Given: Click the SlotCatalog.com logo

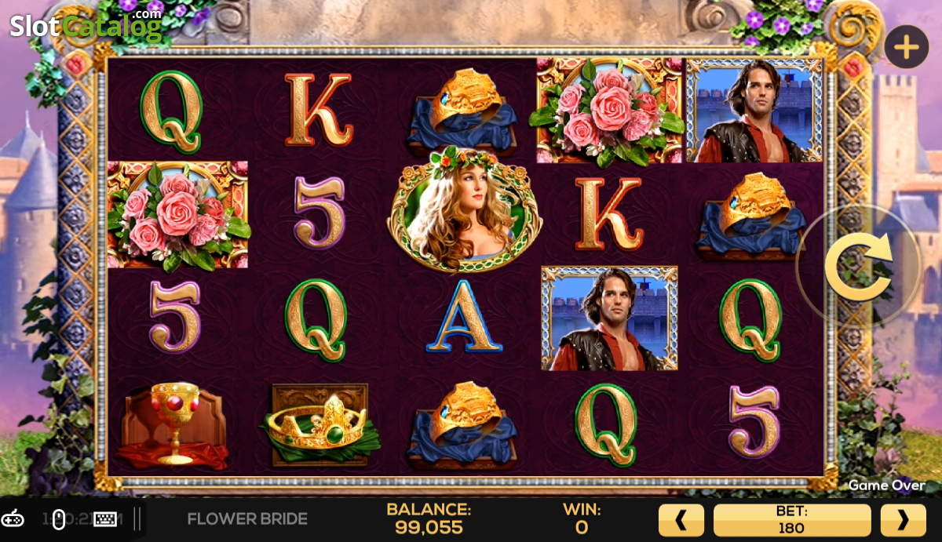Looking at the screenshot, I should point(86,25).
